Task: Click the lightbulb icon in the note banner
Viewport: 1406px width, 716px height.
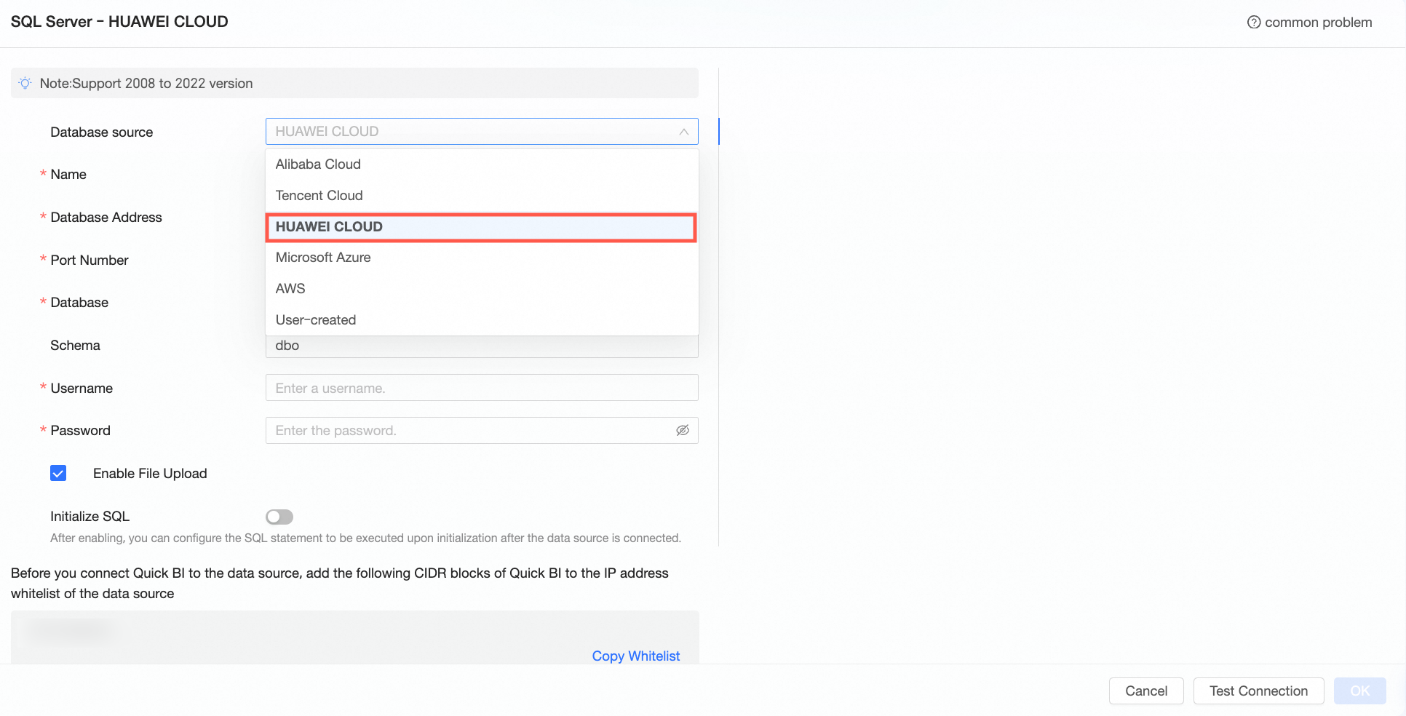Action: (x=25, y=82)
